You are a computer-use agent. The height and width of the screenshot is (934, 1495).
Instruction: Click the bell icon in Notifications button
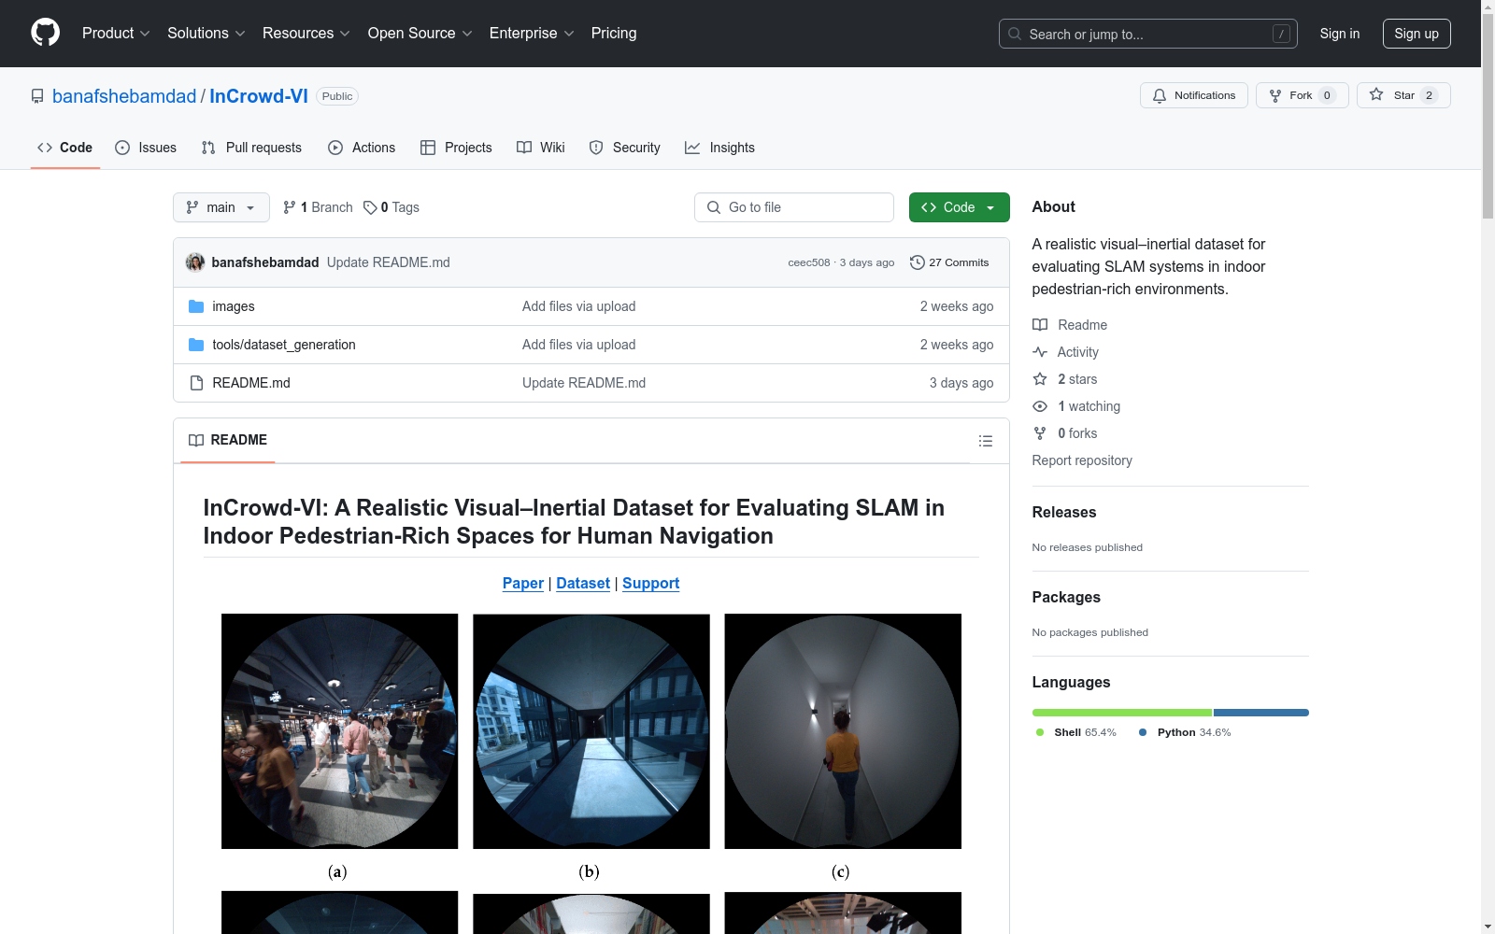click(x=1160, y=95)
